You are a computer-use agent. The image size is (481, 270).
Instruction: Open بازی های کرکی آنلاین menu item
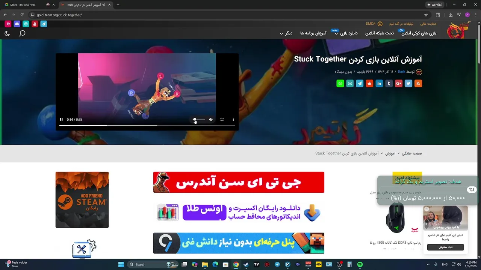[x=419, y=33]
